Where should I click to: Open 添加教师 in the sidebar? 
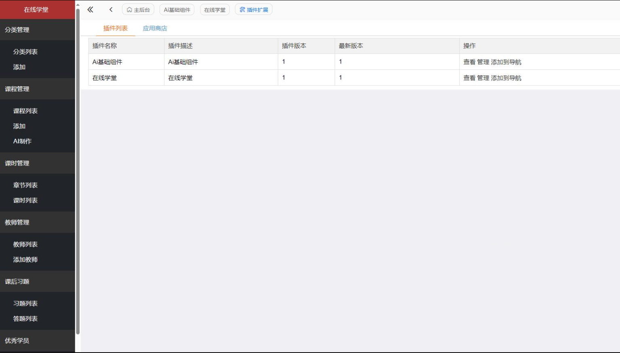click(x=25, y=260)
